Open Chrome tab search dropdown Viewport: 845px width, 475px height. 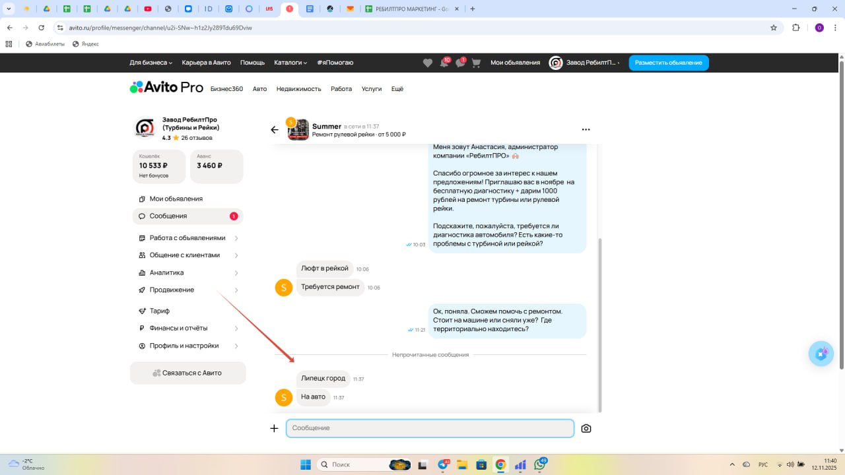tap(9, 9)
